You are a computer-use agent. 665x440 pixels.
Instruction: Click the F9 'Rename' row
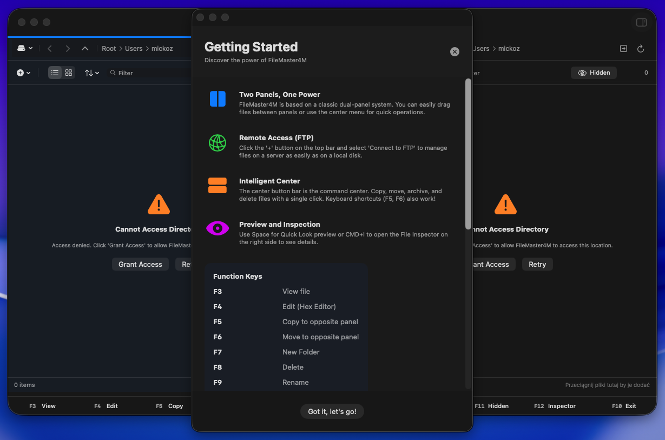[286, 382]
